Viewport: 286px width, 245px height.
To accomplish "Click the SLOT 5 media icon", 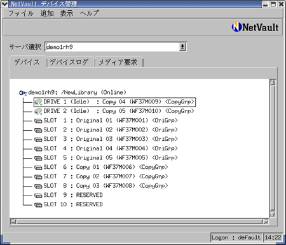I will point(38,158).
